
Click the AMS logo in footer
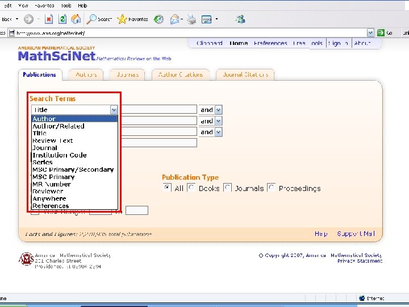[26, 259]
